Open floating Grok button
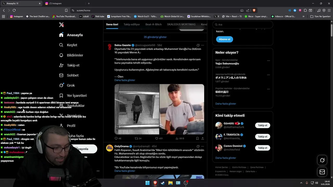 (322, 160)
